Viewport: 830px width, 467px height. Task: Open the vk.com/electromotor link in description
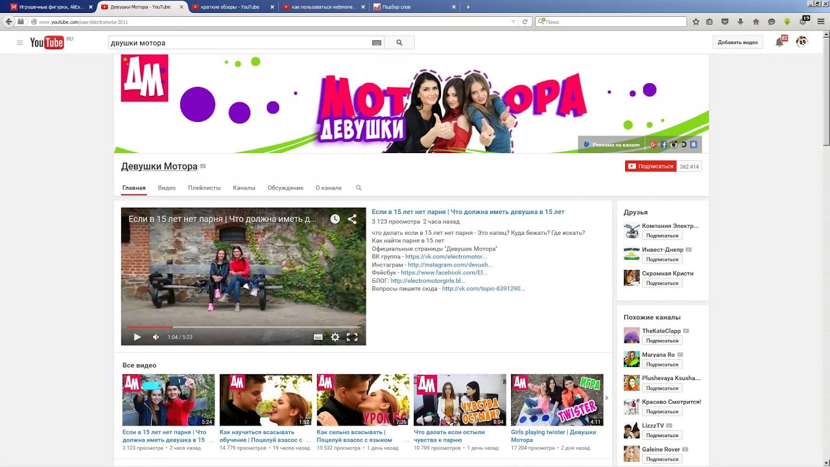445,257
